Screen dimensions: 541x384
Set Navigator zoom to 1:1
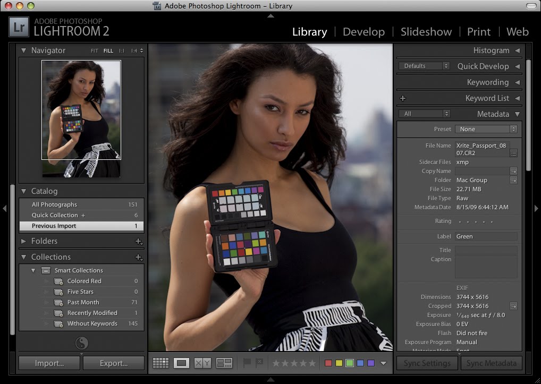point(122,50)
